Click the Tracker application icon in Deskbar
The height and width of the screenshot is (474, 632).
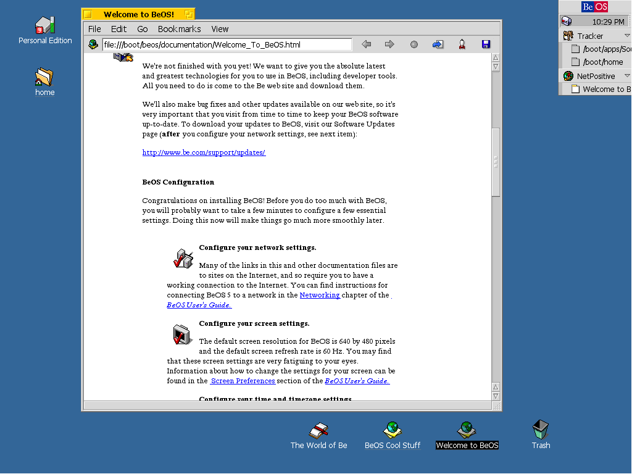click(568, 36)
